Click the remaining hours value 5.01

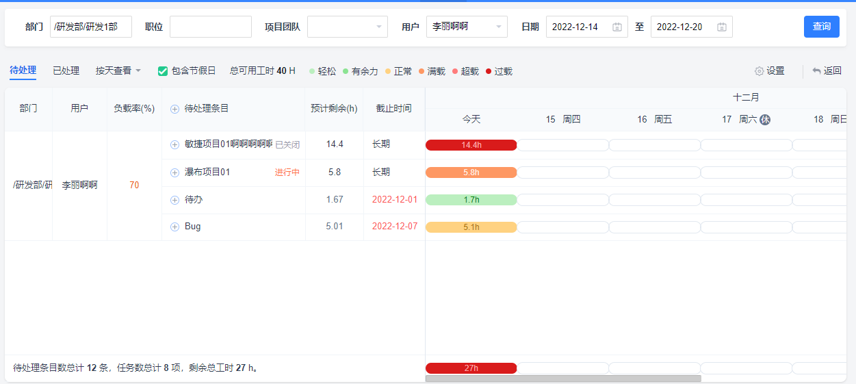coord(335,227)
